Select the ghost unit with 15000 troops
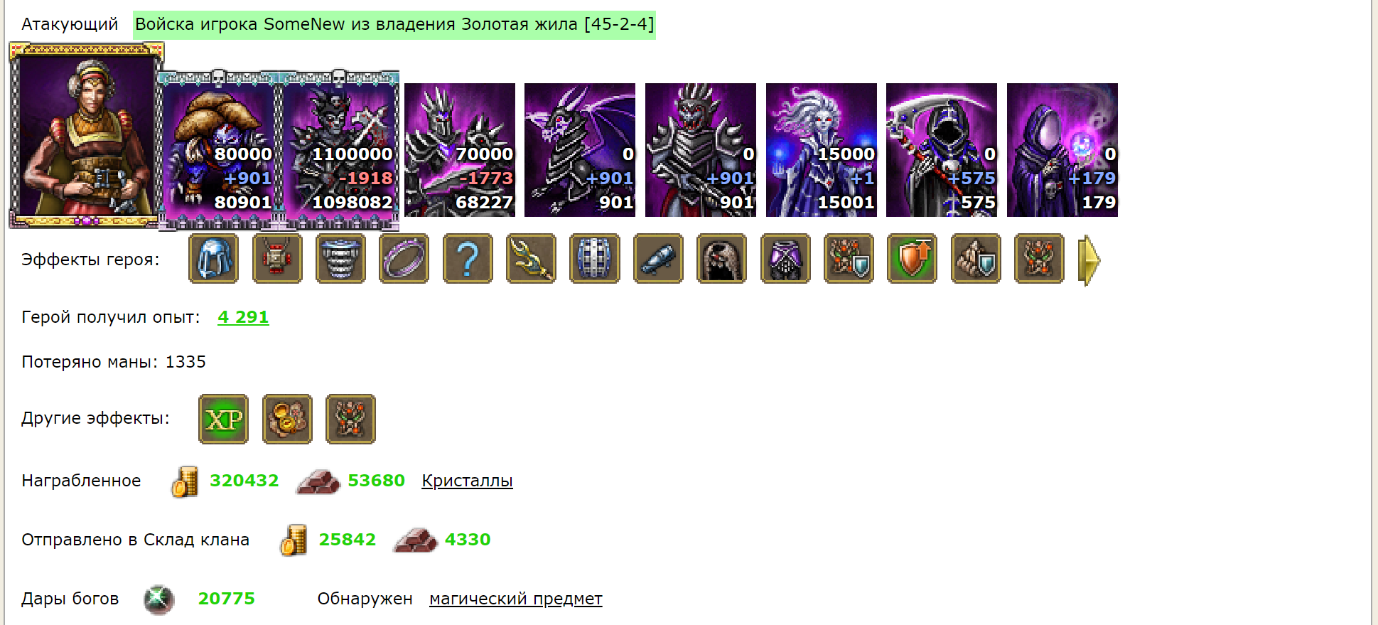Viewport: 1378px width, 625px height. [x=822, y=150]
